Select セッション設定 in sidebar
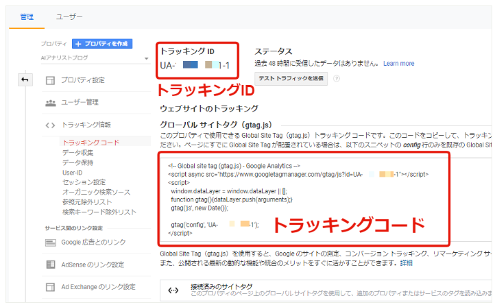The height and width of the screenshot is (307, 495). (x=84, y=182)
